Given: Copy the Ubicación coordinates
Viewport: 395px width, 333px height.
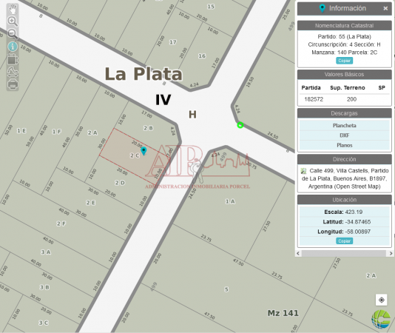Looking at the screenshot, I should click(x=345, y=241).
